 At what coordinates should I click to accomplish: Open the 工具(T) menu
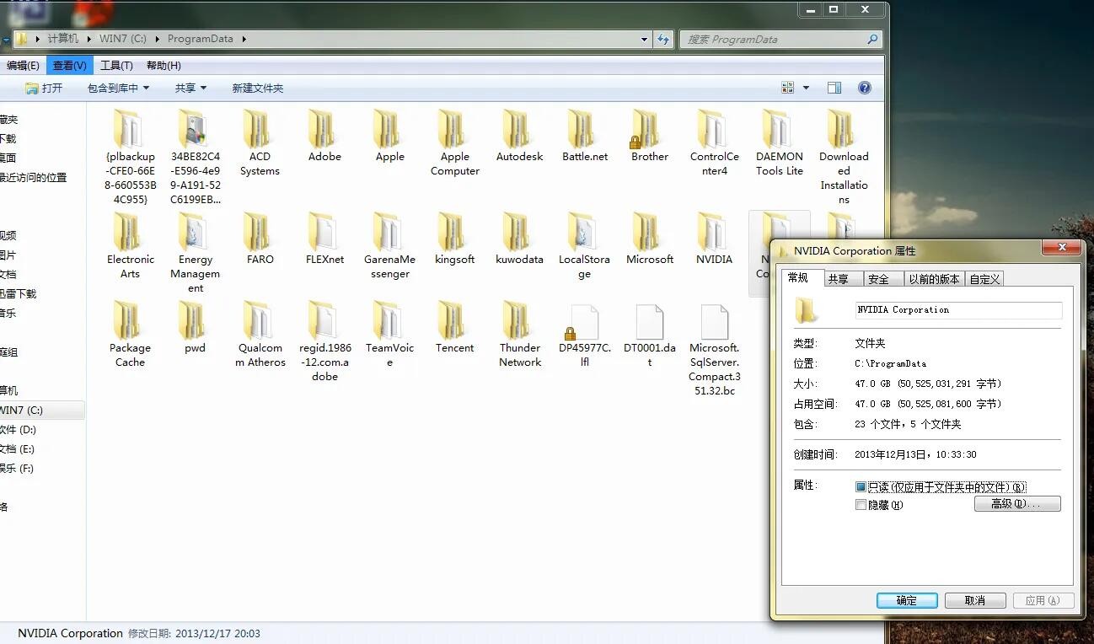(116, 65)
